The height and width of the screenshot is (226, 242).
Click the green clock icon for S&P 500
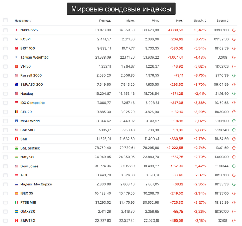coord(234,130)
